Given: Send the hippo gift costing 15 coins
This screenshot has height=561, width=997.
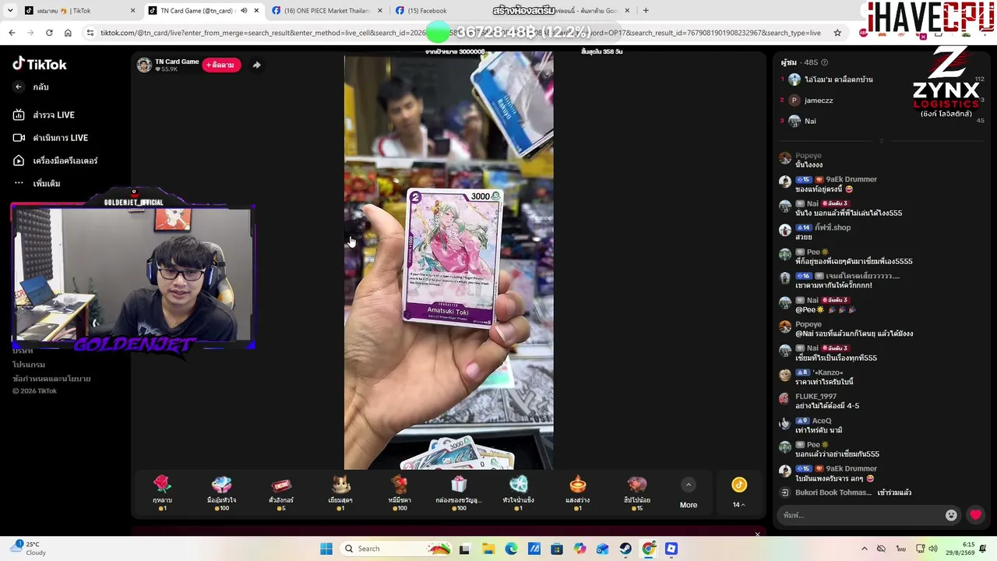Looking at the screenshot, I should pos(637,492).
